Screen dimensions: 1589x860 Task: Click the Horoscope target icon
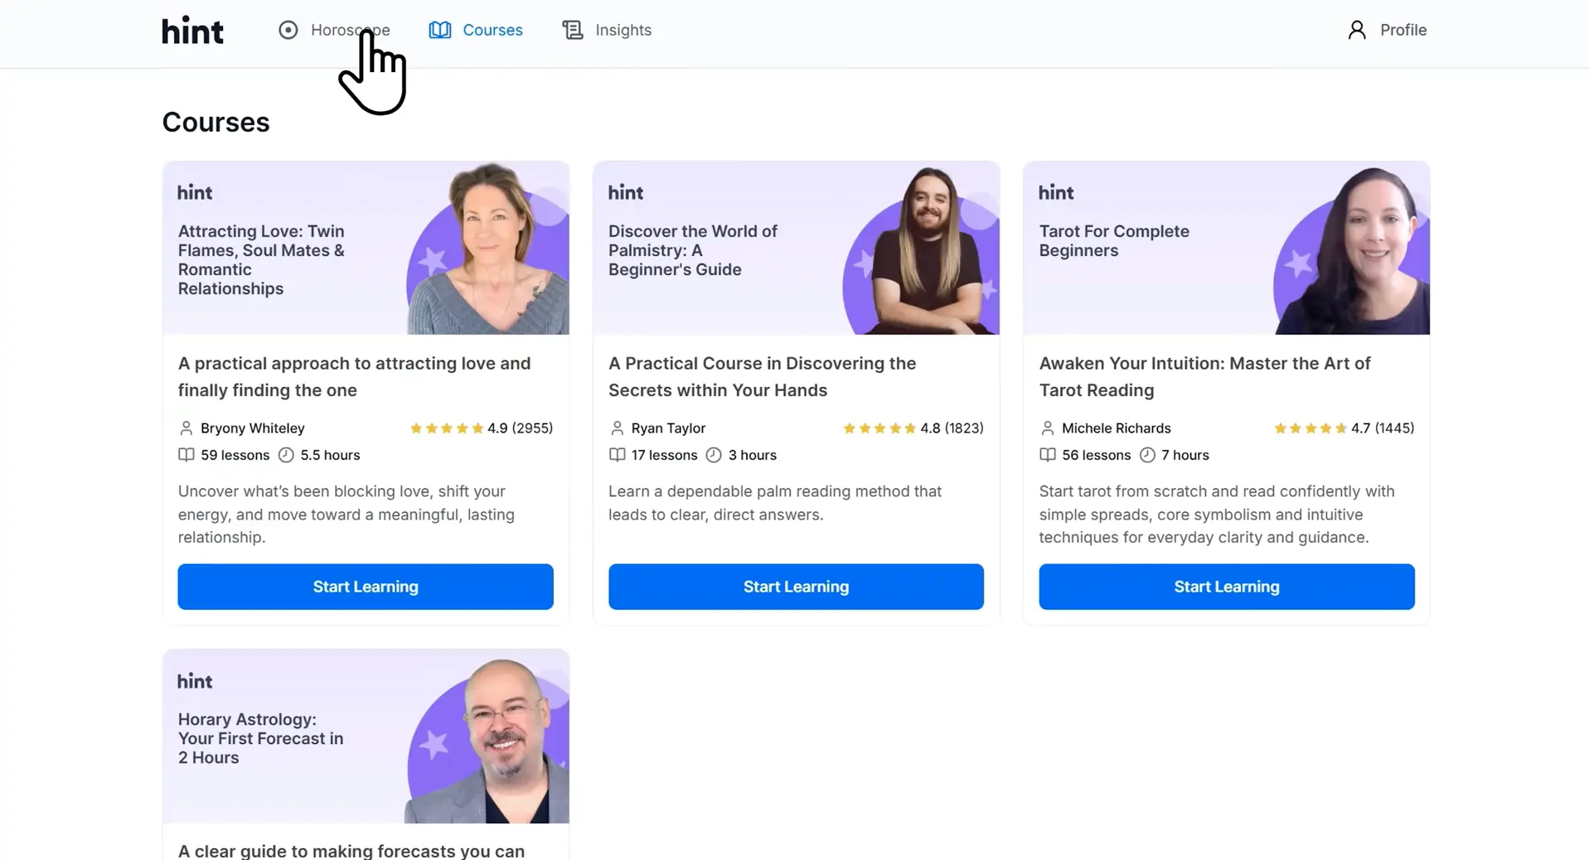(288, 30)
